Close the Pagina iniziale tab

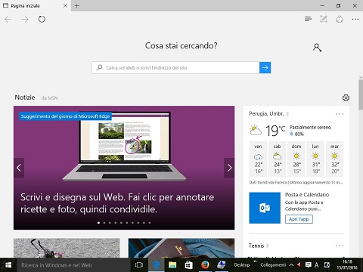65,5
